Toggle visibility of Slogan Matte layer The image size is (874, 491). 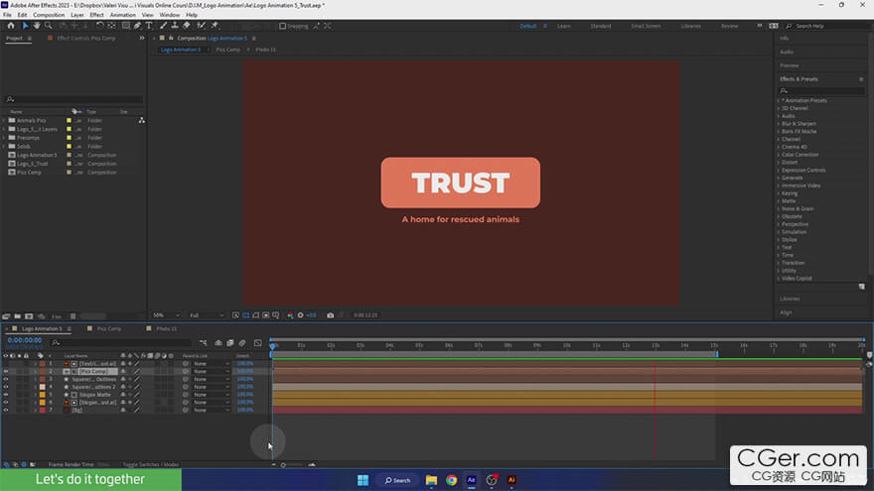click(6, 394)
